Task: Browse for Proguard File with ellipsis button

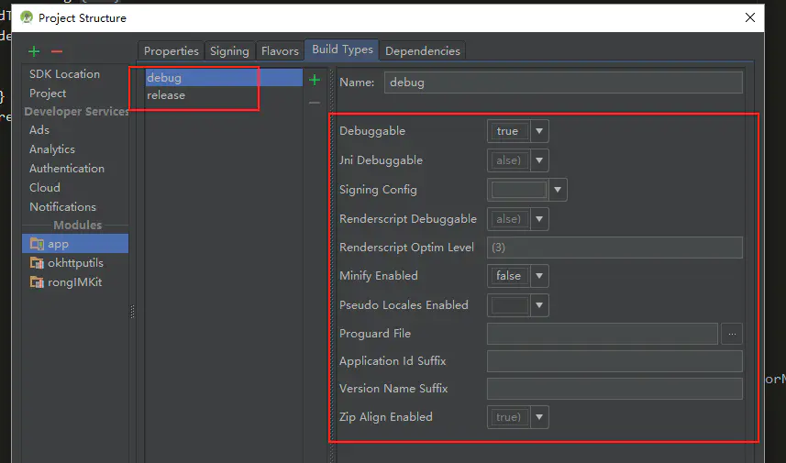Action: 732,334
